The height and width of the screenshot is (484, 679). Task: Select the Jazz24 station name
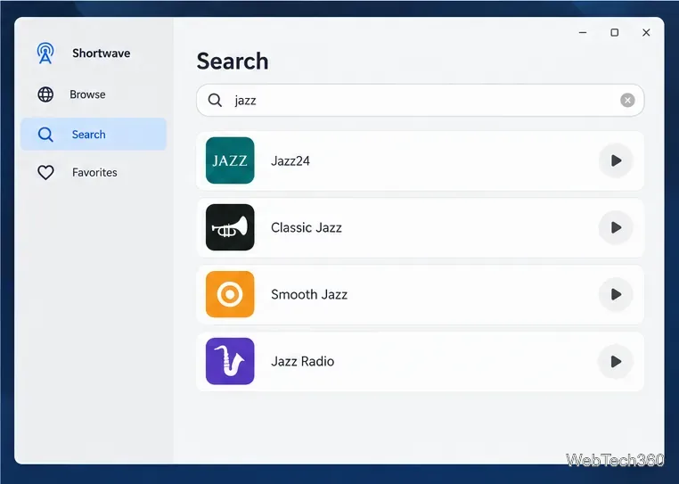[290, 161]
